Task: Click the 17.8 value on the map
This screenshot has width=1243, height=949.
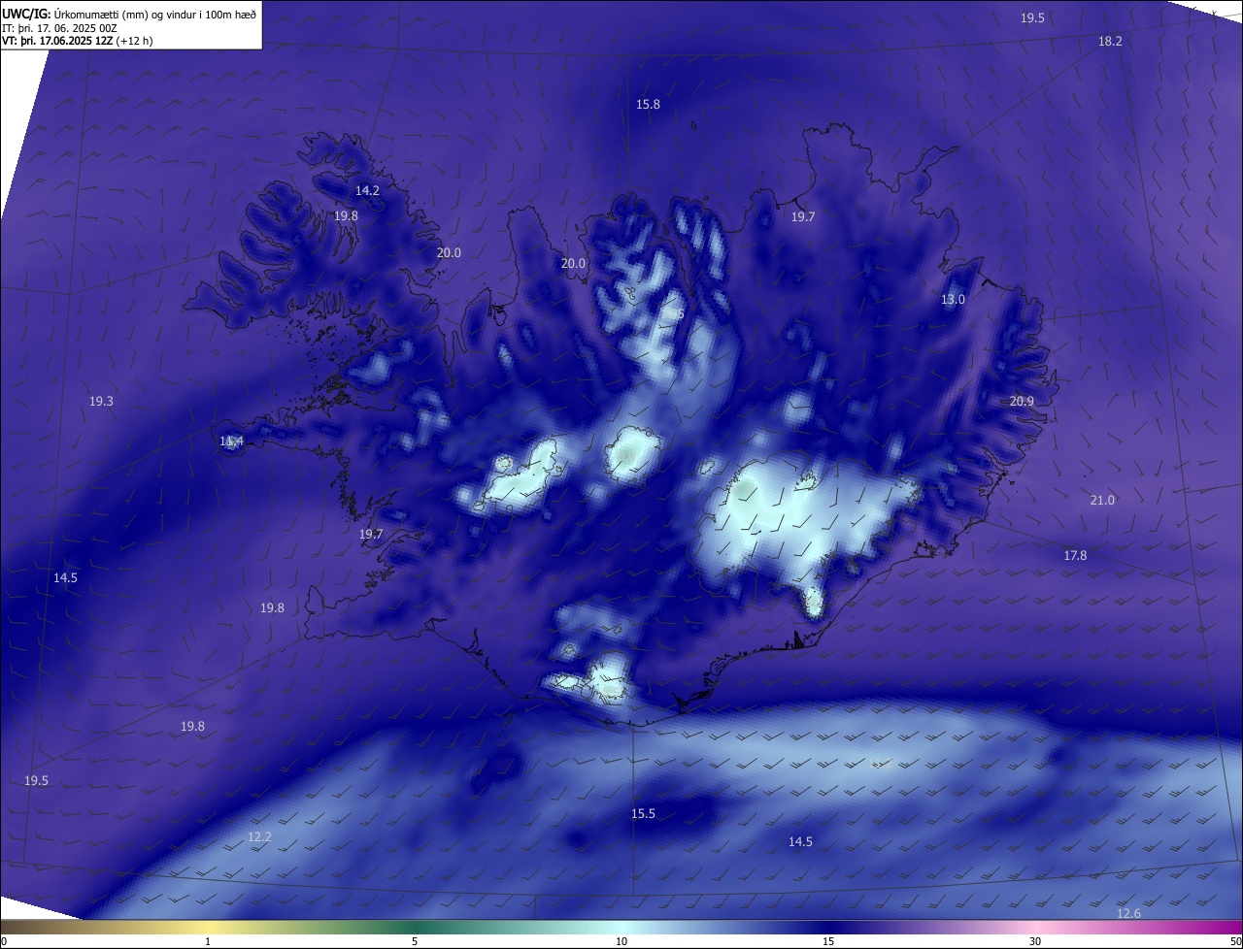Action: pyautogui.click(x=1075, y=556)
